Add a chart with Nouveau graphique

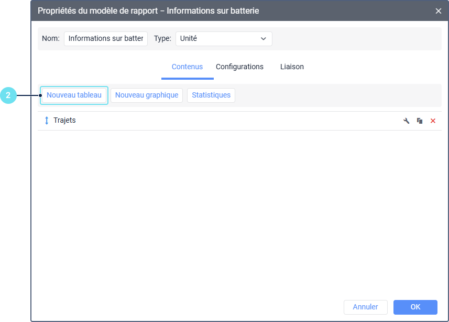click(147, 95)
